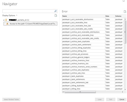Click the search magnifier icon
127x102 pixels.
coord(55,11)
